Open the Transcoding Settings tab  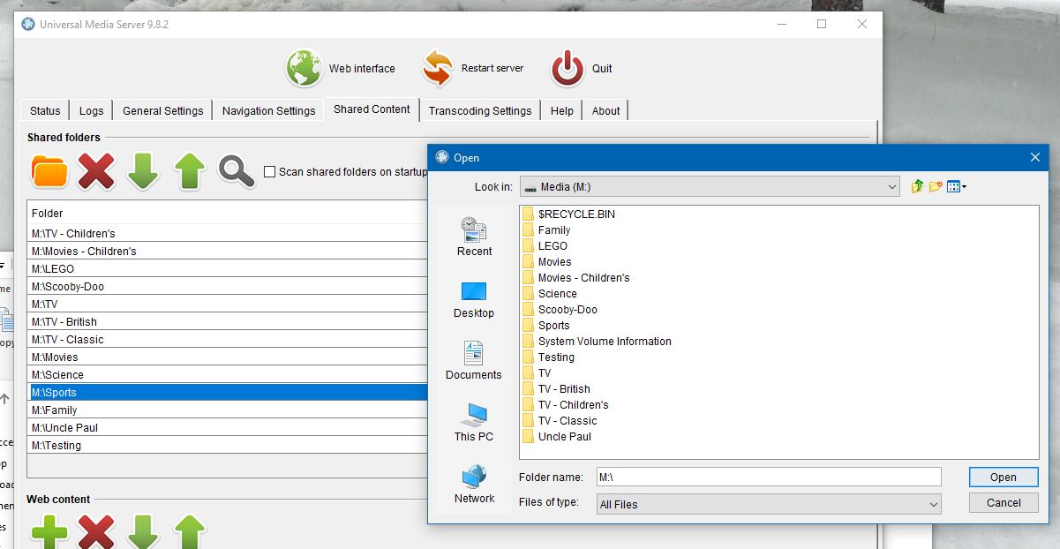point(480,110)
